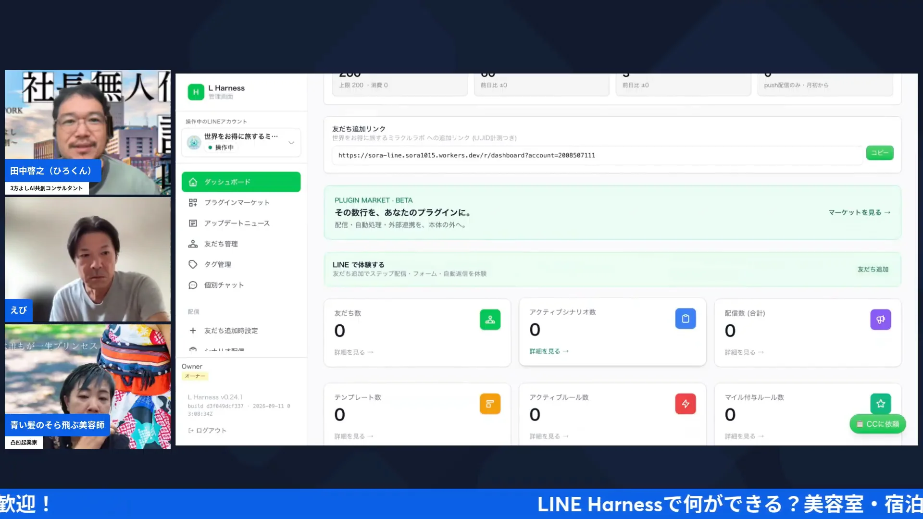This screenshot has width=923, height=519.
Task: Expand the LINE account selector dropdown
Action: click(x=241, y=142)
